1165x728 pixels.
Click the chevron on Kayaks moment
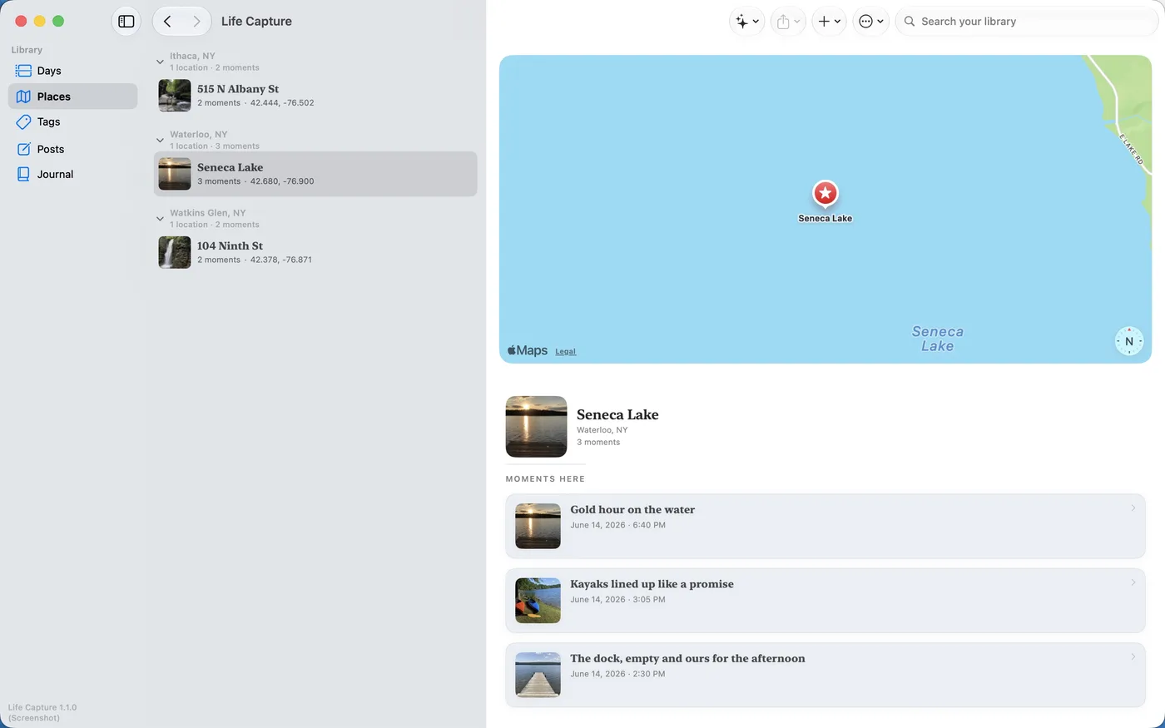click(x=1133, y=582)
